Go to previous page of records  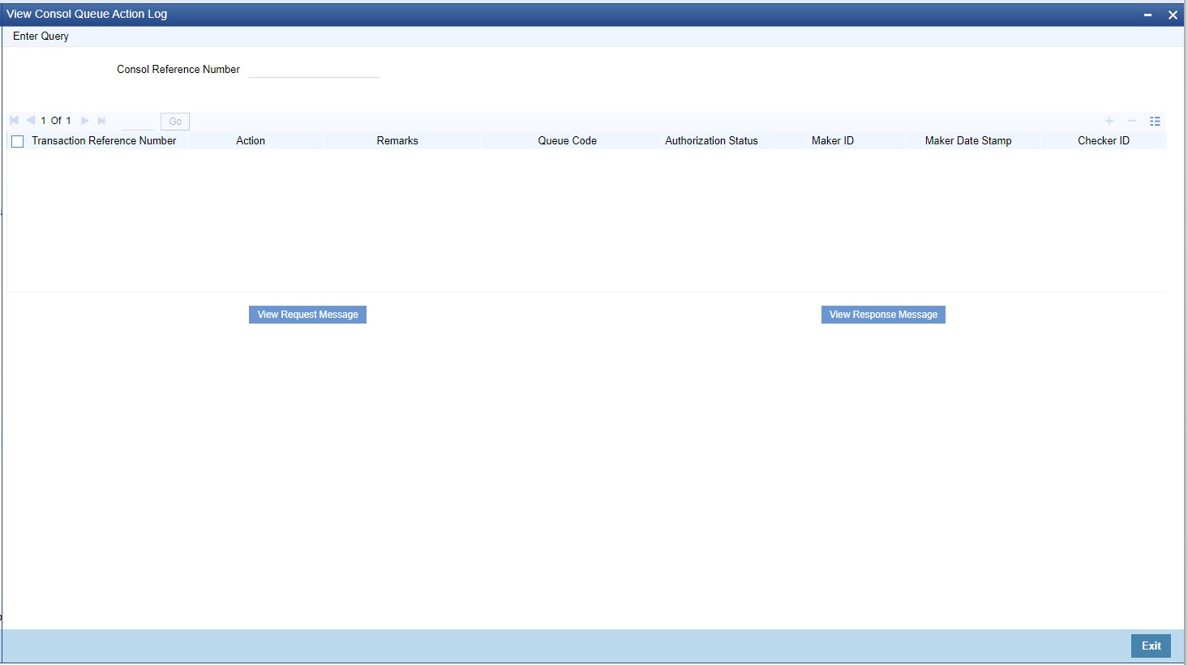tap(30, 121)
